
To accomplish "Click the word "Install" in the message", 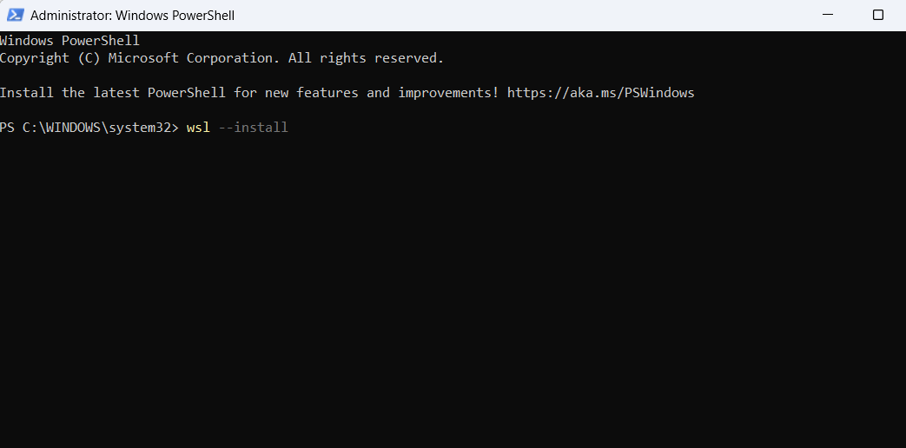I will point(26,93).
